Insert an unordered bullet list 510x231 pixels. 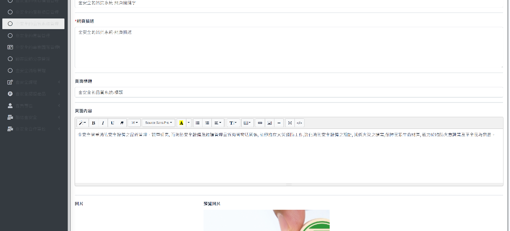[198, 123]
